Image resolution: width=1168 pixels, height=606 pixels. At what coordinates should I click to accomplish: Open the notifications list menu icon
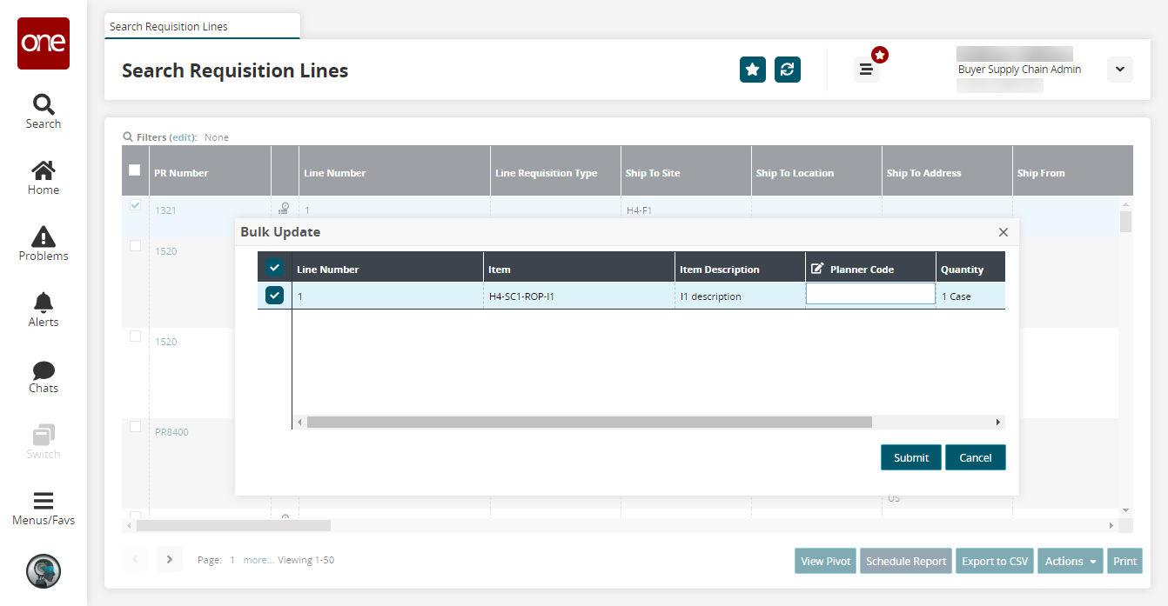pos(866,70)
